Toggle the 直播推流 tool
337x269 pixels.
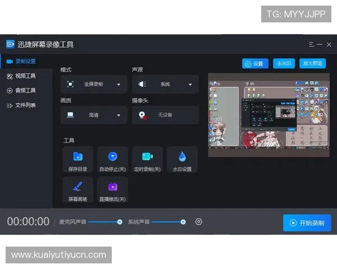pos(113,189)
